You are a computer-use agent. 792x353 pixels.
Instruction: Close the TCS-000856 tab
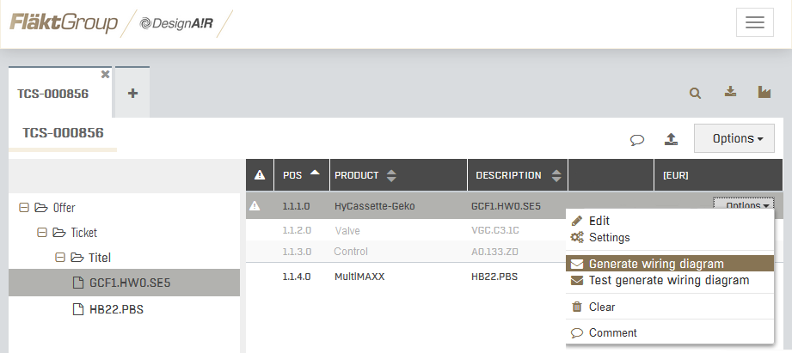click(x=105, y=75)
